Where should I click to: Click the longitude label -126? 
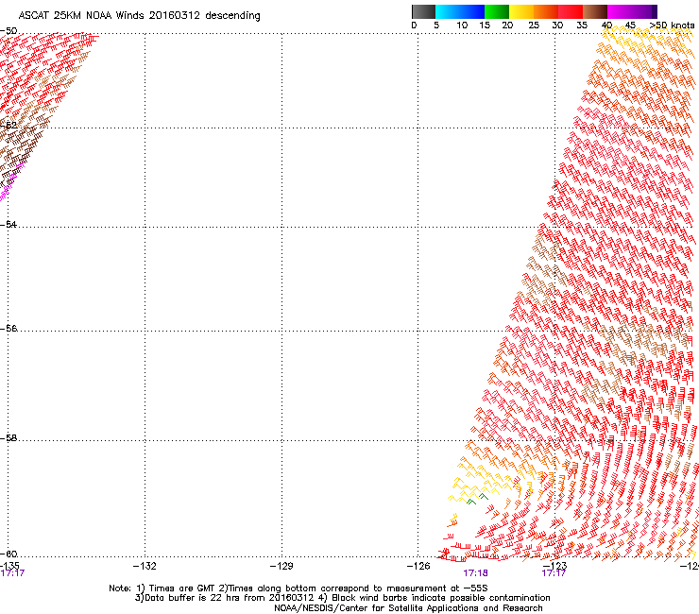tap(418, 566)
